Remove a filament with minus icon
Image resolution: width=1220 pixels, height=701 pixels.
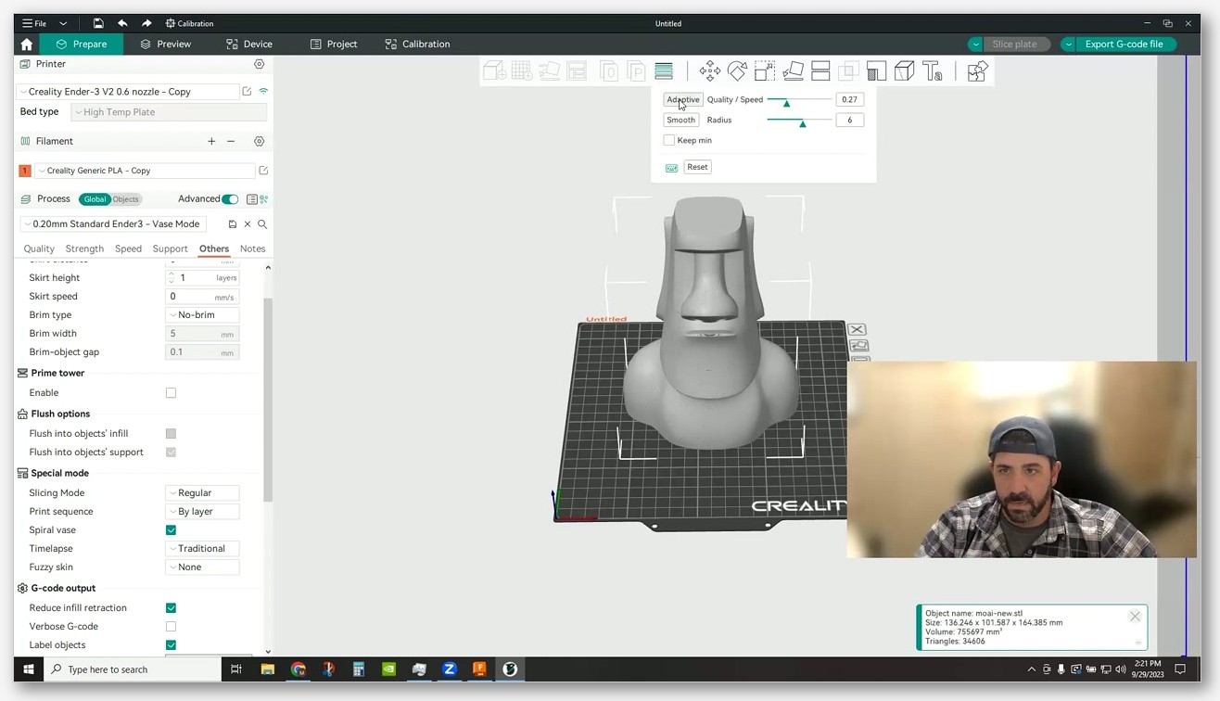(x=231, y=141)
